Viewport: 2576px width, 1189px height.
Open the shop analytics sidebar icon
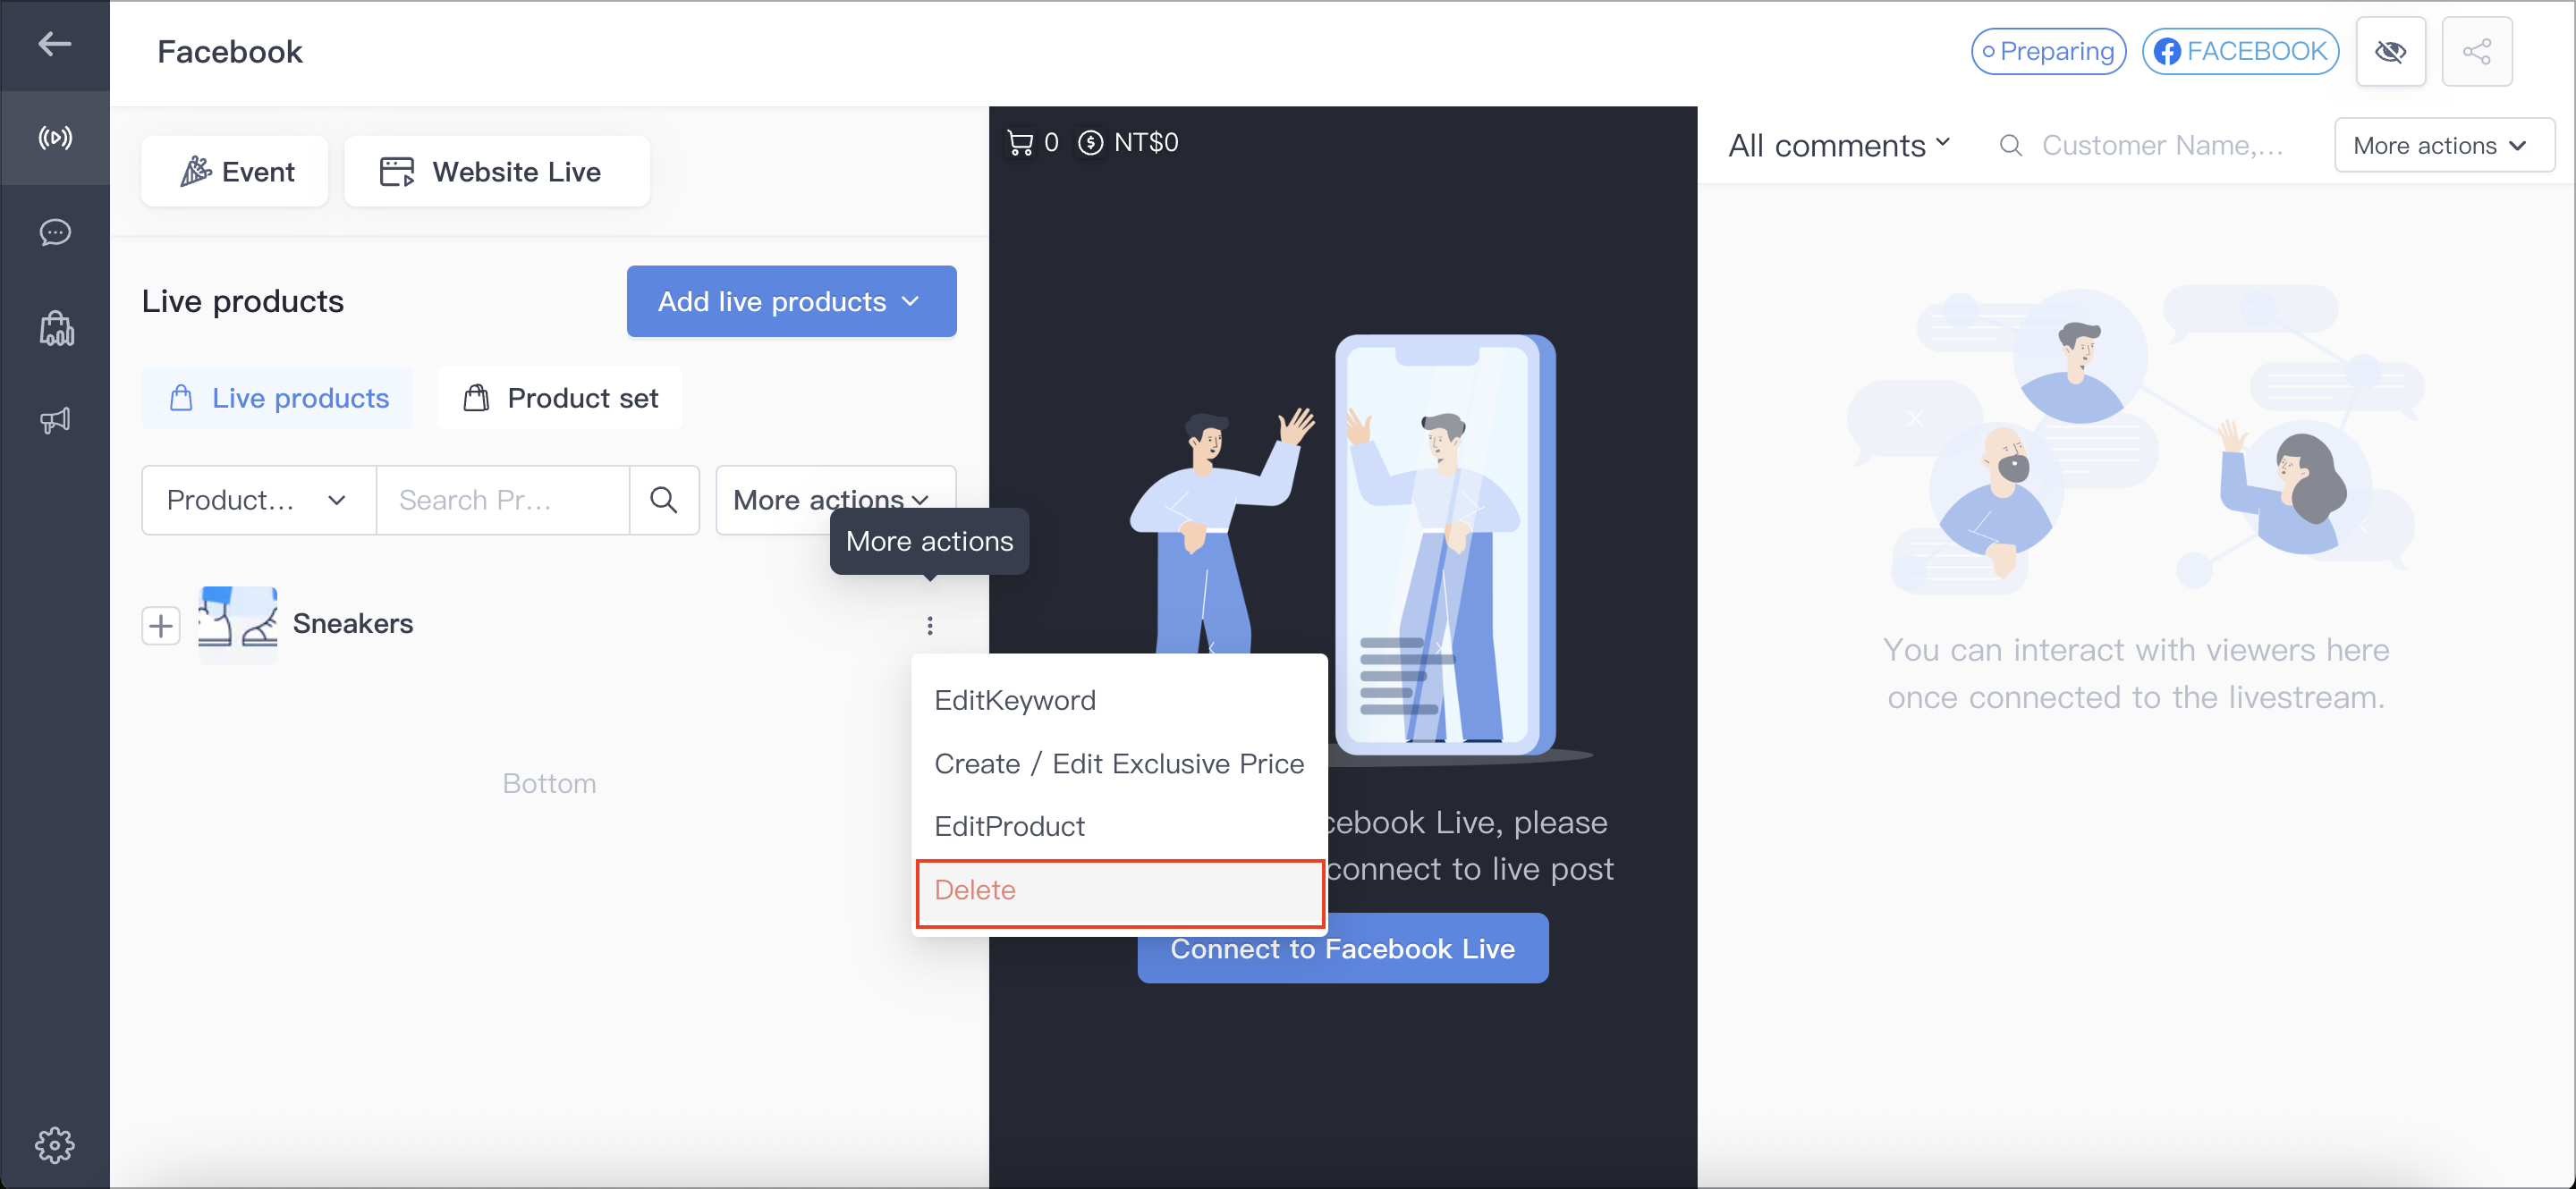coord(56,328)
